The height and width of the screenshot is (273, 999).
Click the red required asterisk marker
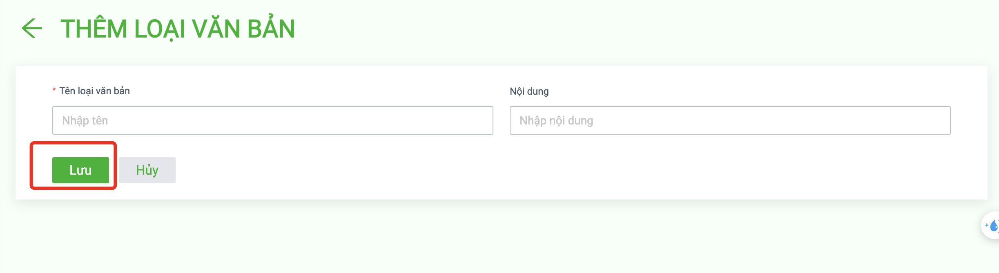[54, 91]
